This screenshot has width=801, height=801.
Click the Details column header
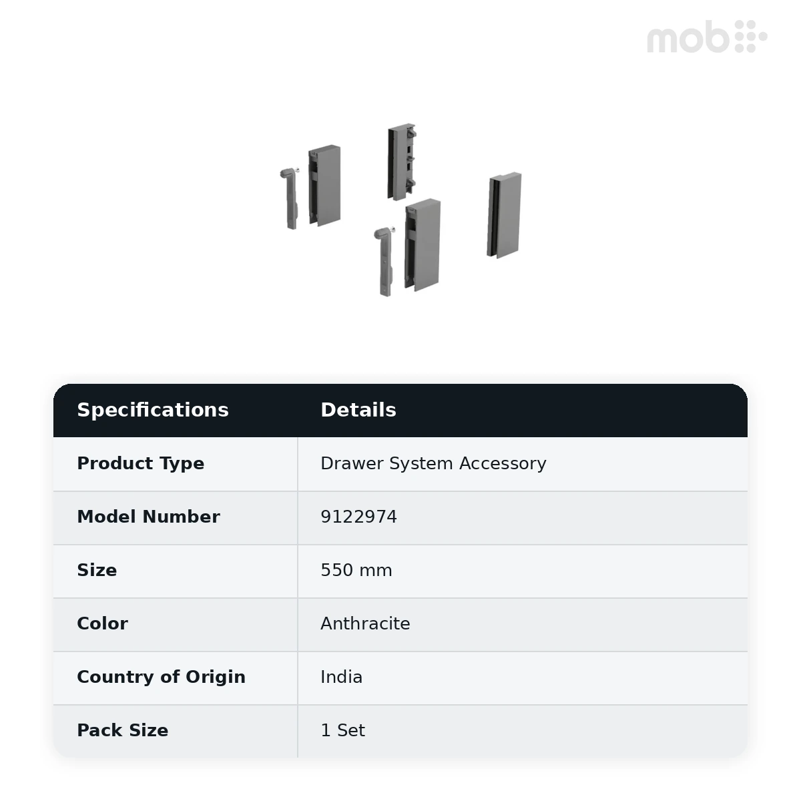358,410
